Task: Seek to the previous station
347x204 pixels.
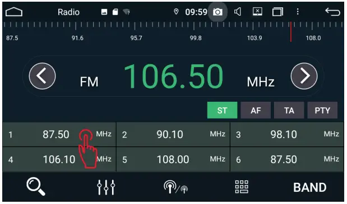Action: 42,76
